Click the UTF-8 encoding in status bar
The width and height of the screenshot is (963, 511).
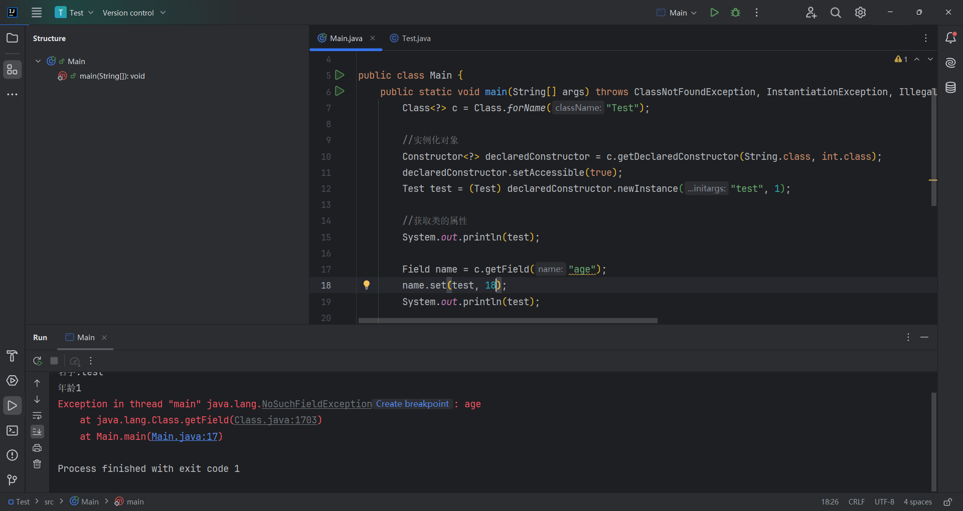[x=884, y=502]
